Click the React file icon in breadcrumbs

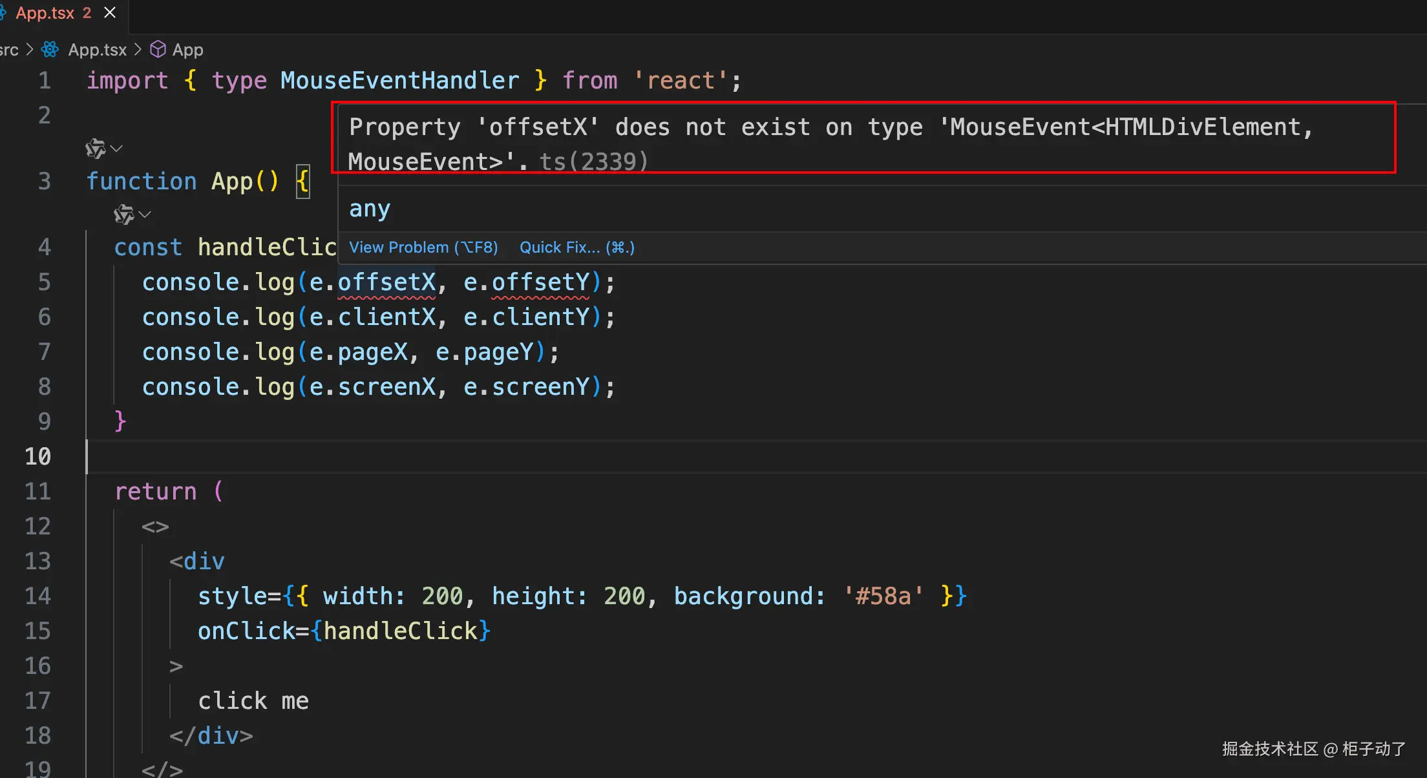click(50, 50)
